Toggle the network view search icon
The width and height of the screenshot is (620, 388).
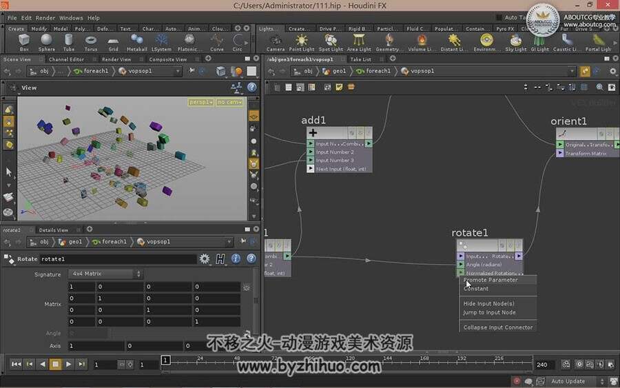click(x=600, y=87)
